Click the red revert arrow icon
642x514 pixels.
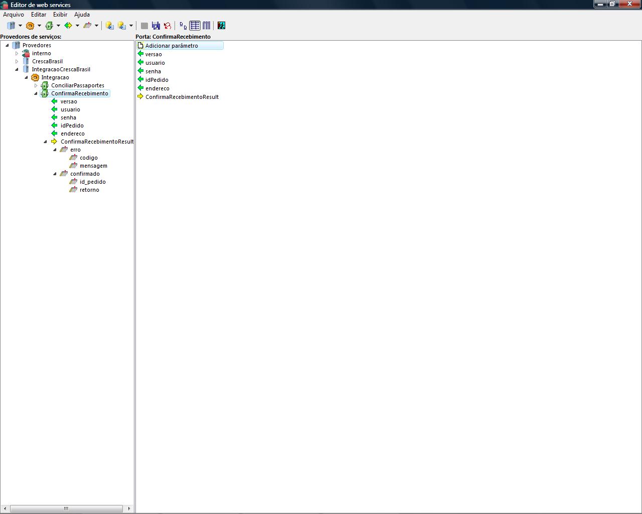168,26
